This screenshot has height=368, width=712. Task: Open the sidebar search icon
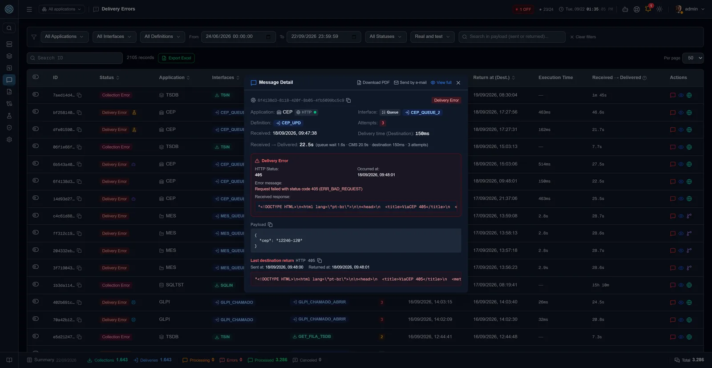9,28
